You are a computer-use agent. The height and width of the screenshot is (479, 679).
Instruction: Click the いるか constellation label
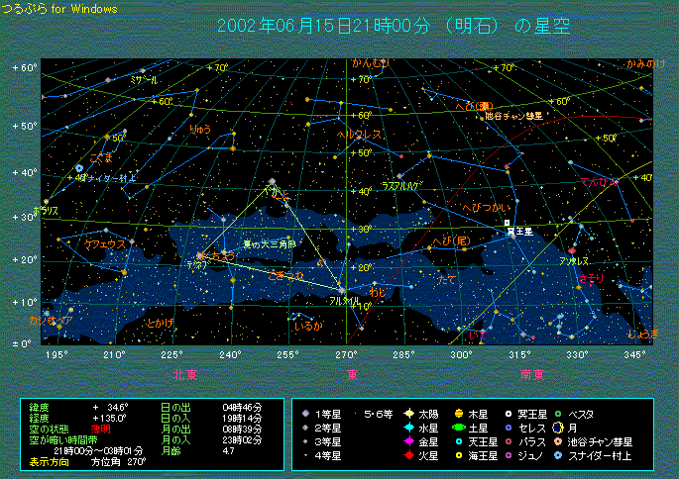(308, 326)
